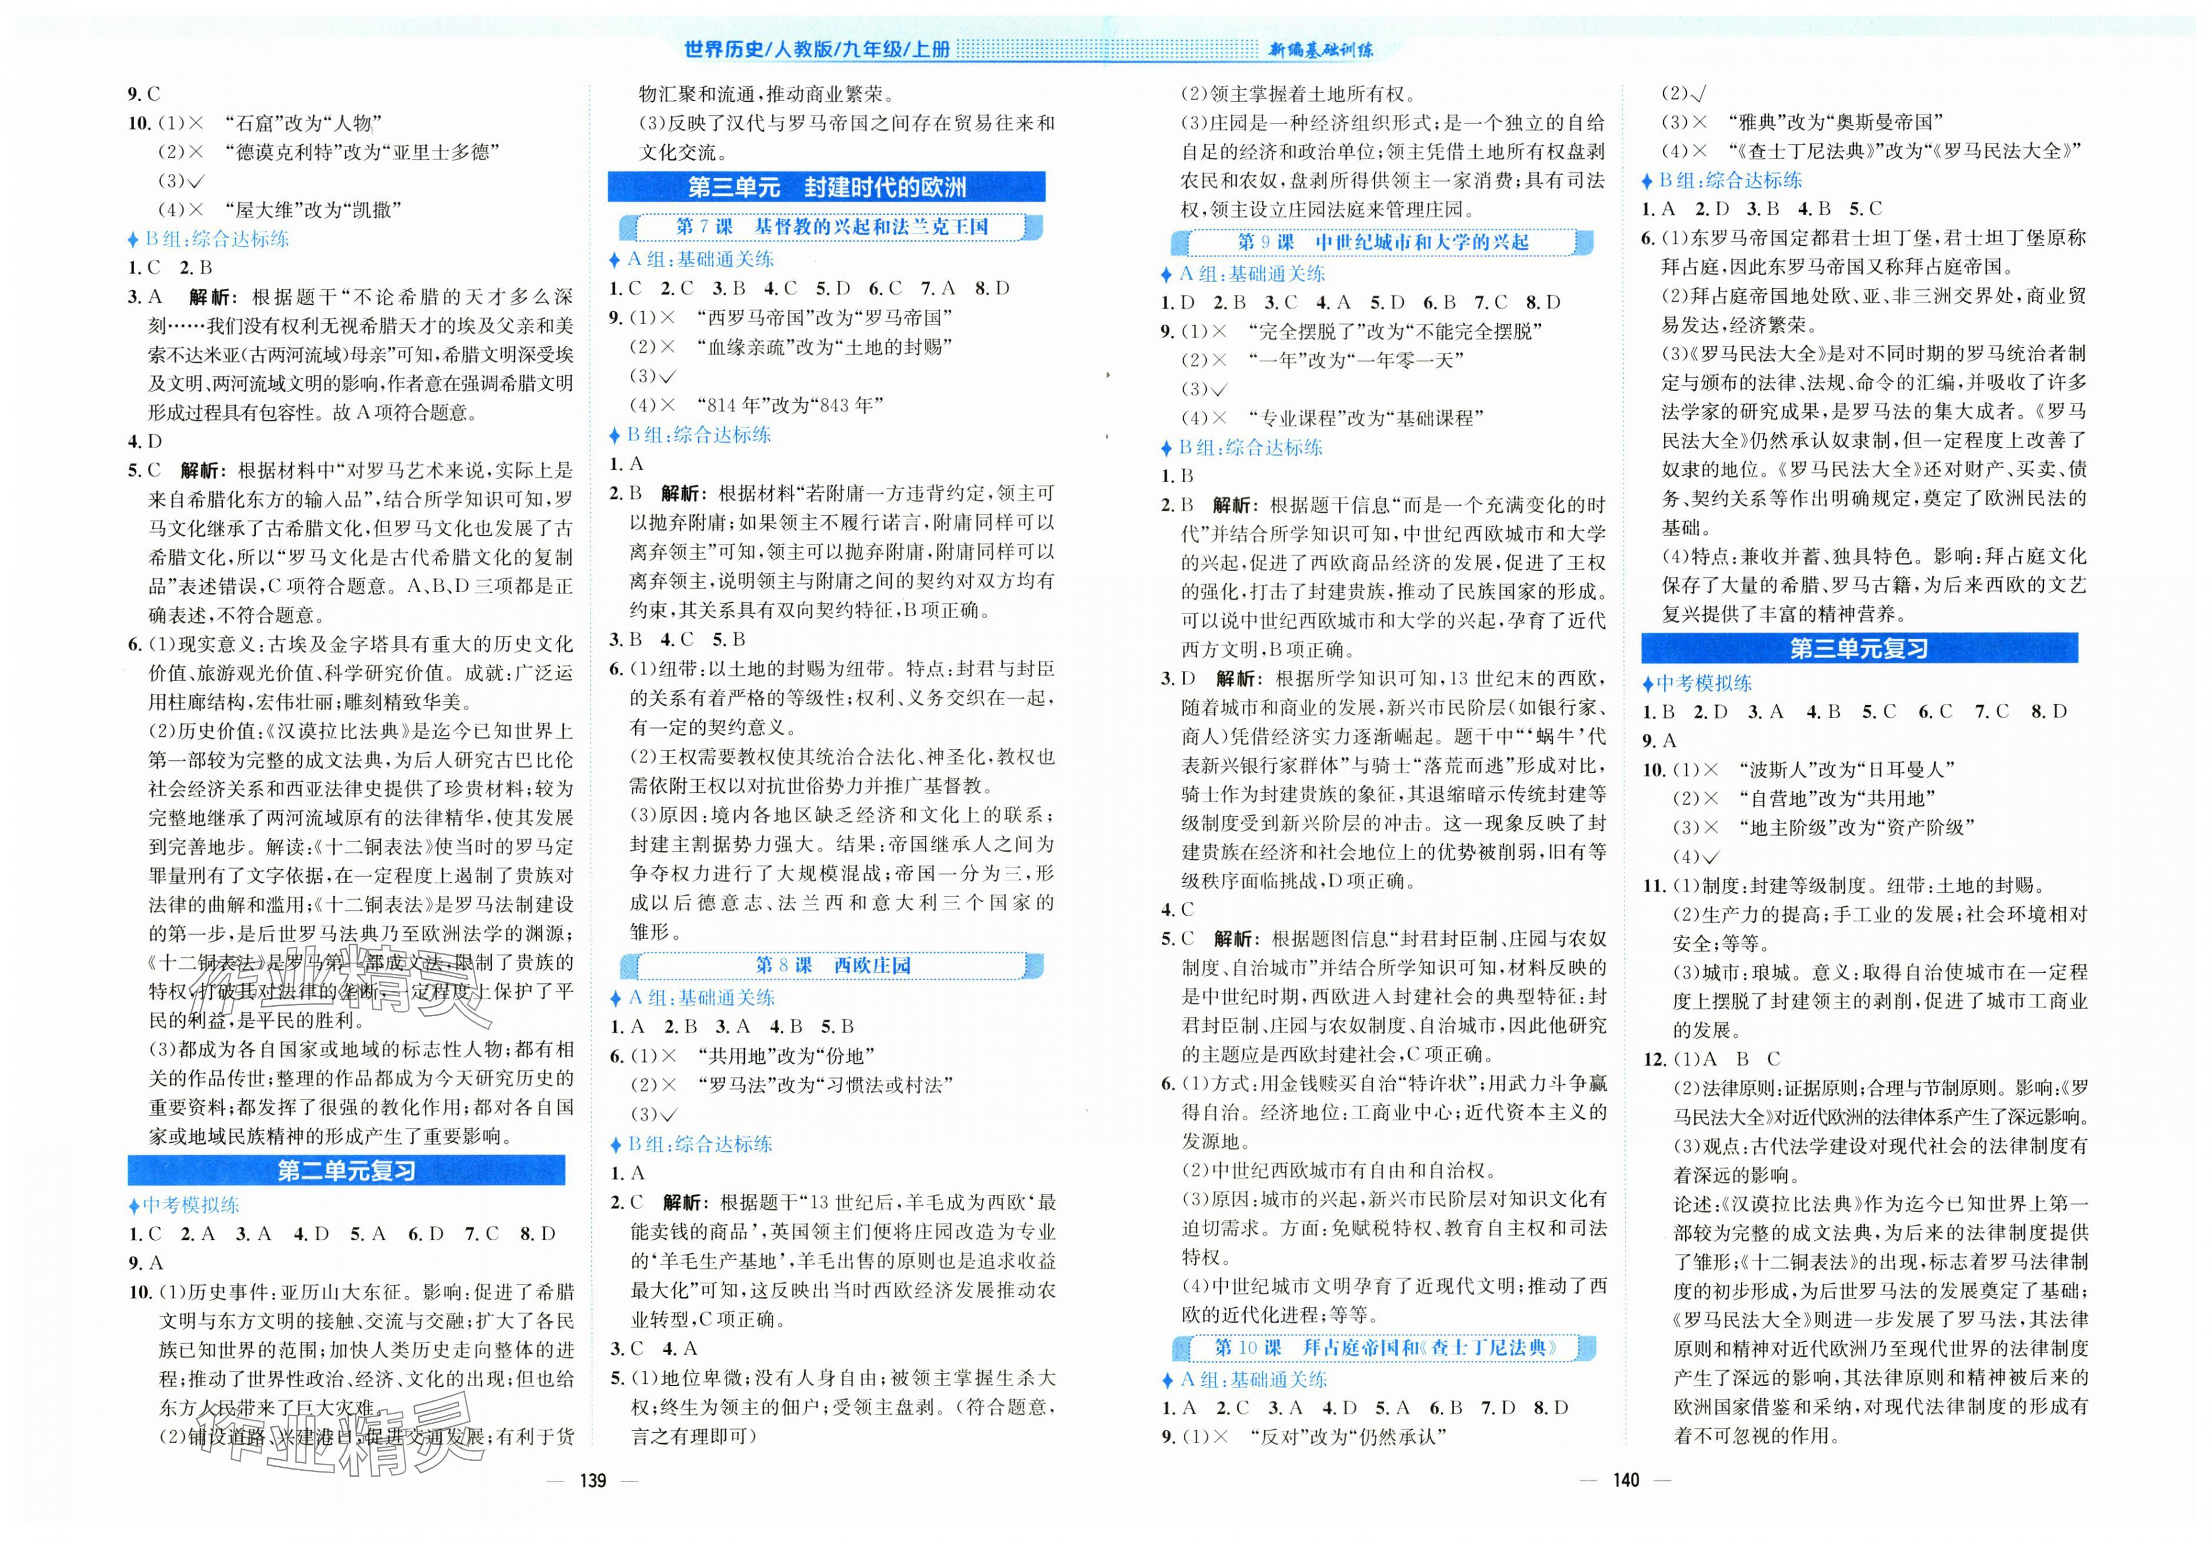The width and height of the screenshot is (2211, 1542).
Task: Click the correction “罗马法”改为“习惯法或村法”
Action: 824,1086
